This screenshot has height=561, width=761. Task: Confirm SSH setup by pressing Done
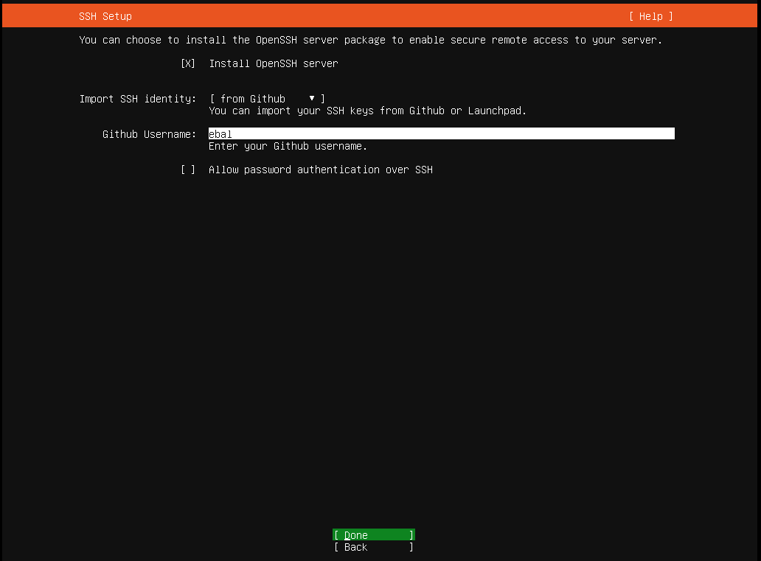click(x=372, y=534)
